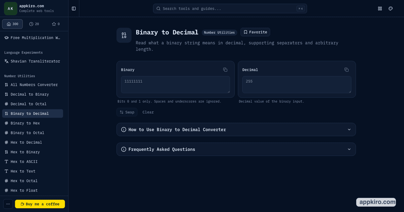This screenshot has width=404, height=212.
Task: Click the appkiro.com site title
Action: click(x=31, y=6)
